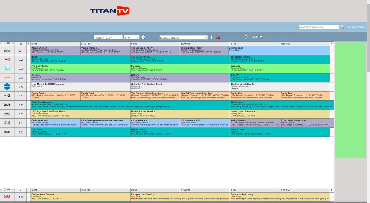Click the green advertisement panel on right
The image size is (370, 203).
pos(350,100)
